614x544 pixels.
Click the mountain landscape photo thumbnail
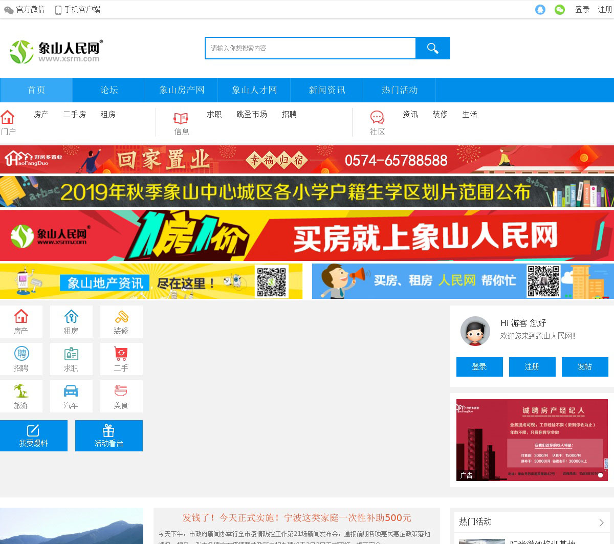click(72, 526)
